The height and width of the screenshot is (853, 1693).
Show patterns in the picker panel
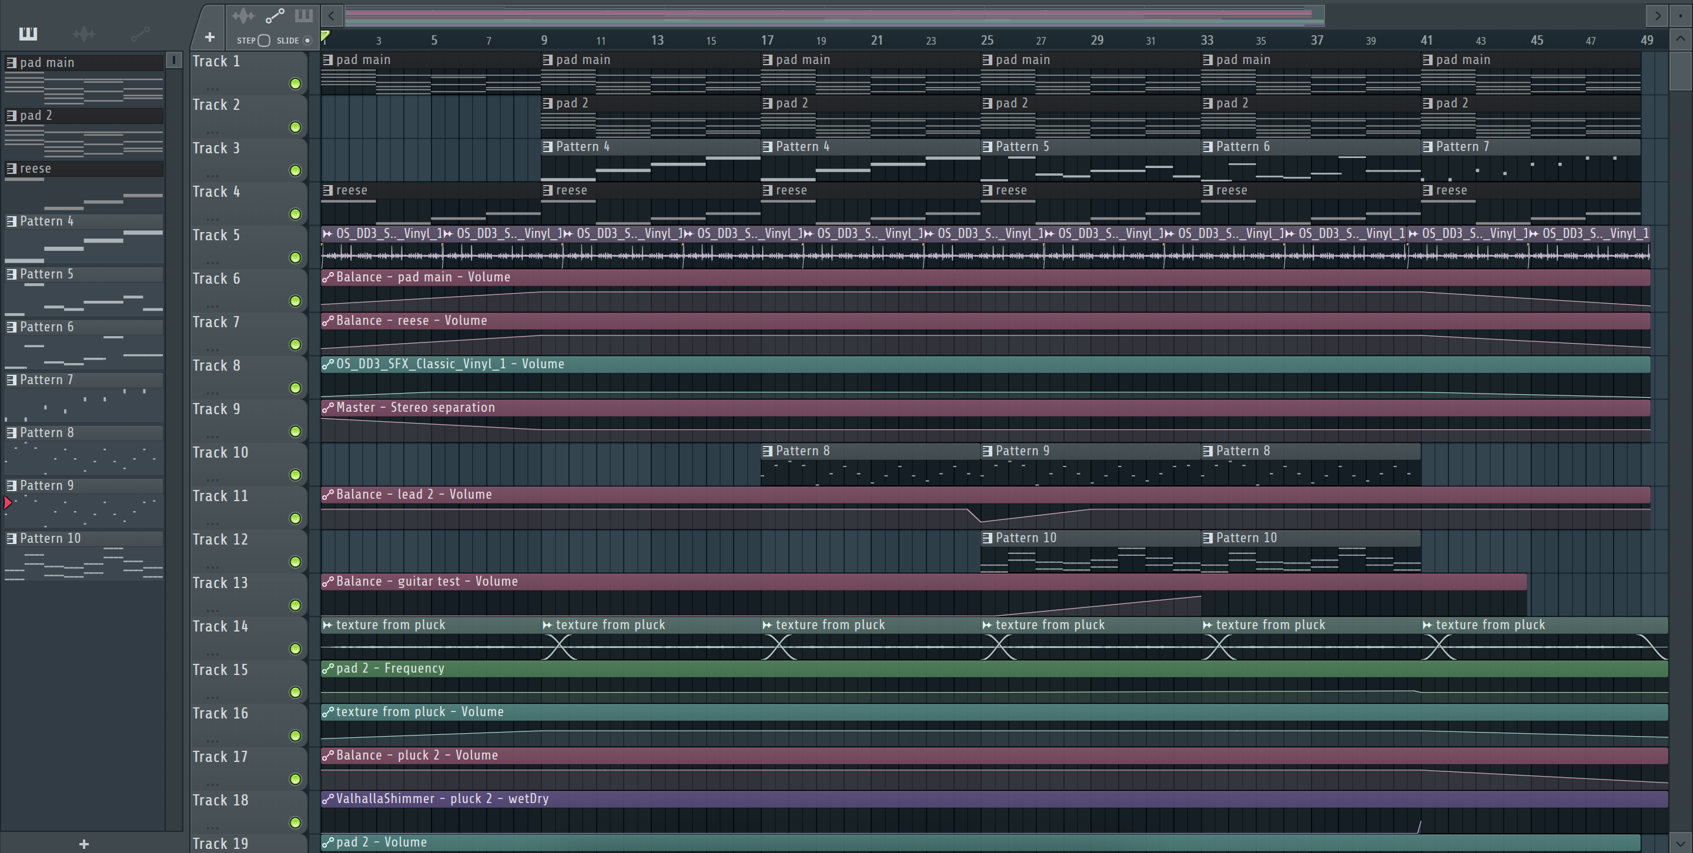tap(28, 33)
